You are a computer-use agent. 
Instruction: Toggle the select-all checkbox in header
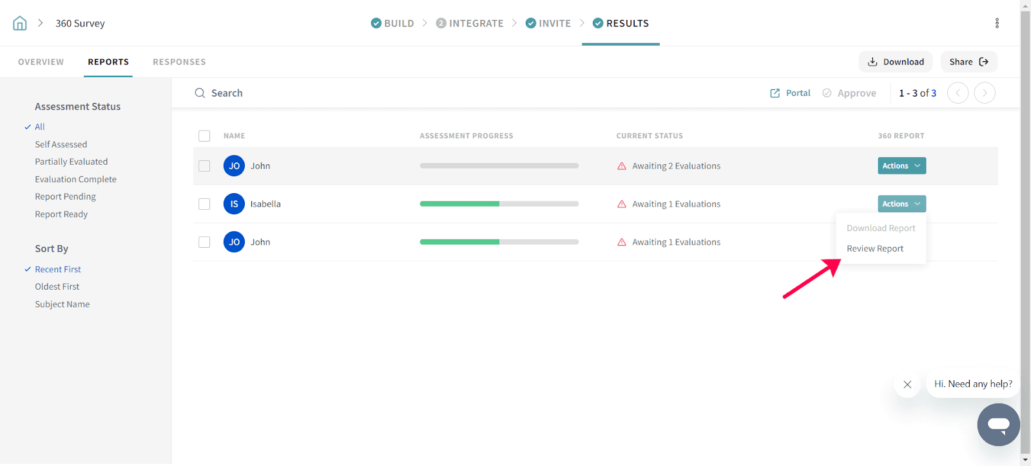point(204,136)
